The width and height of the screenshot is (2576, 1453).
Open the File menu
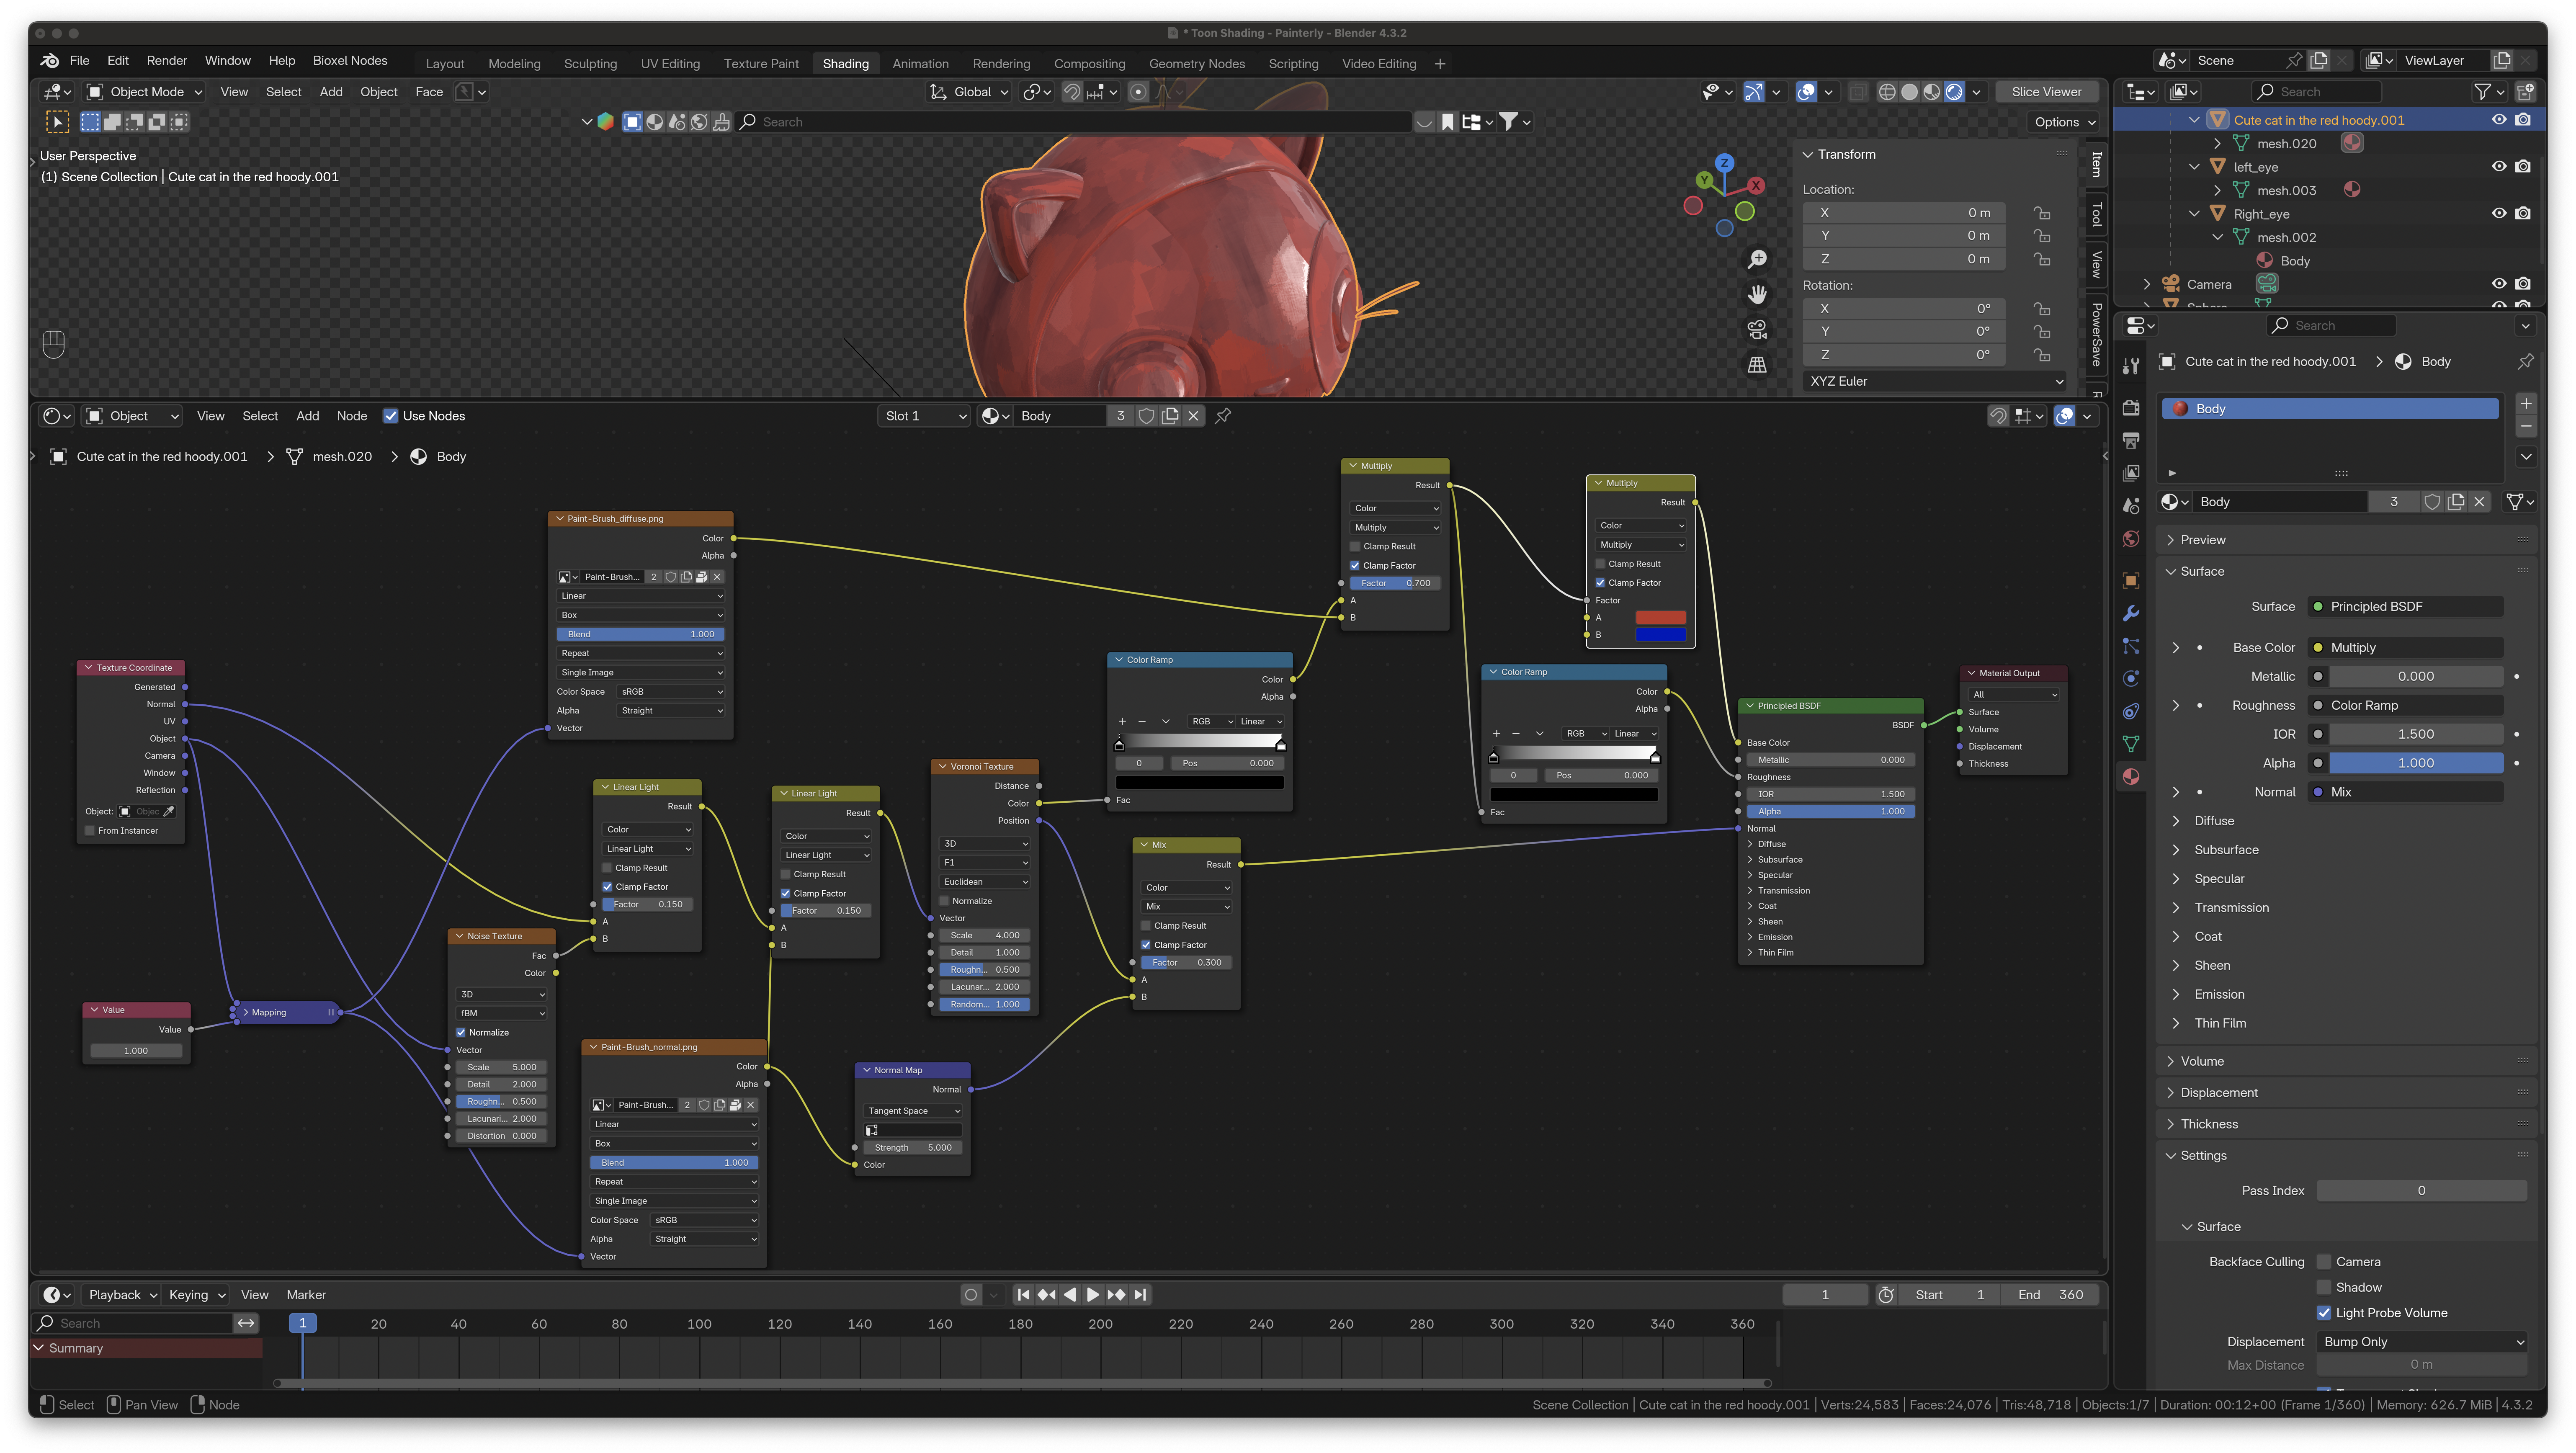click(x=79, y=61)
